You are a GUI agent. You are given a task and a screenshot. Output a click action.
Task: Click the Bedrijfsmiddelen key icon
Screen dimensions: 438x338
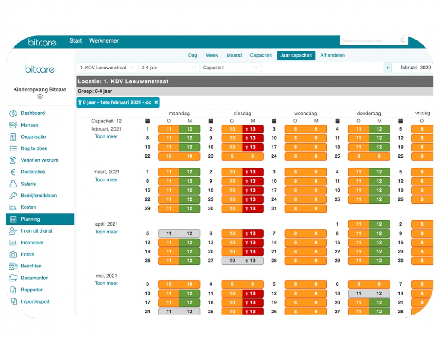click(x=13, y=196)
